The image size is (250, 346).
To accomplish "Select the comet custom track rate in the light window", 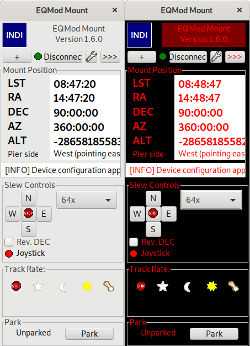I will pos(109,286).
